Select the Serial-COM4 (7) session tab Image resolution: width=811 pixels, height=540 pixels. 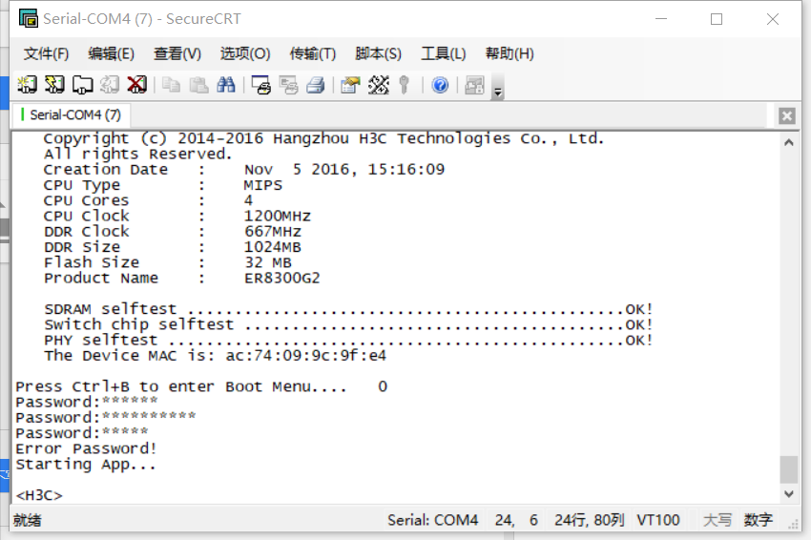[72, 114]
